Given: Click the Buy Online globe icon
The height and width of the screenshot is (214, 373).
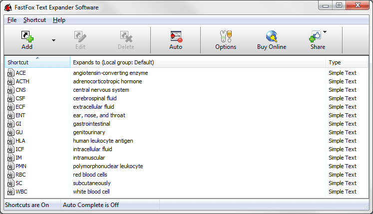Looking at the screenshot, I should coord(271,36).
